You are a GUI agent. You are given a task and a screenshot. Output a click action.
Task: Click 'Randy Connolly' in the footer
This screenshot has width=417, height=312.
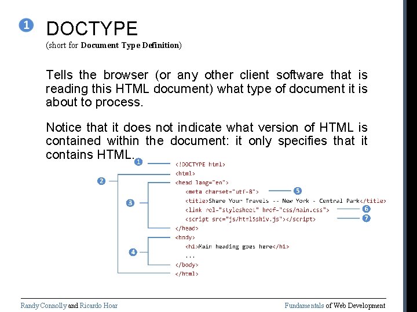(x=43, y=306)
